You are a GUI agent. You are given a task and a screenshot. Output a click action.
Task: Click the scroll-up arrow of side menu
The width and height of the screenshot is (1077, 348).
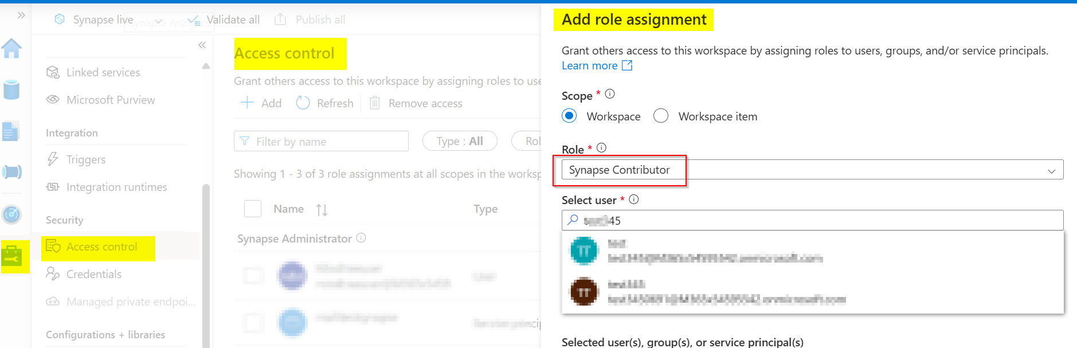(206, 67)
